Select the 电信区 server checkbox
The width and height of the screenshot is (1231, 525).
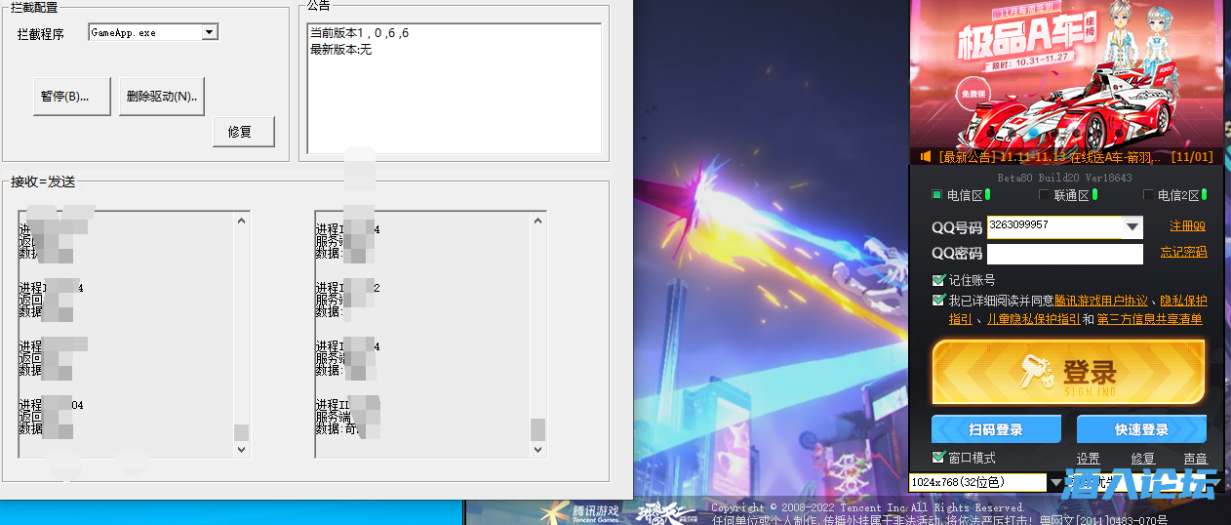tap(937, 195)
